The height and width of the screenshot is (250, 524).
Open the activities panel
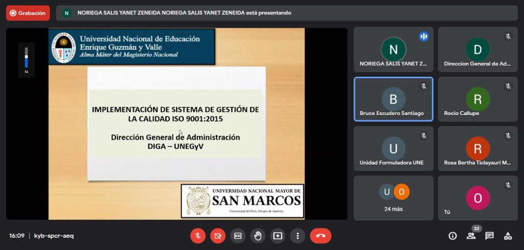click(508, 236)
